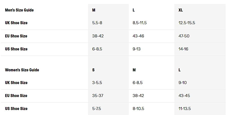Select the US 8-10.5 cell
This screenshot has height=115, width=226.
coord(139,109)
